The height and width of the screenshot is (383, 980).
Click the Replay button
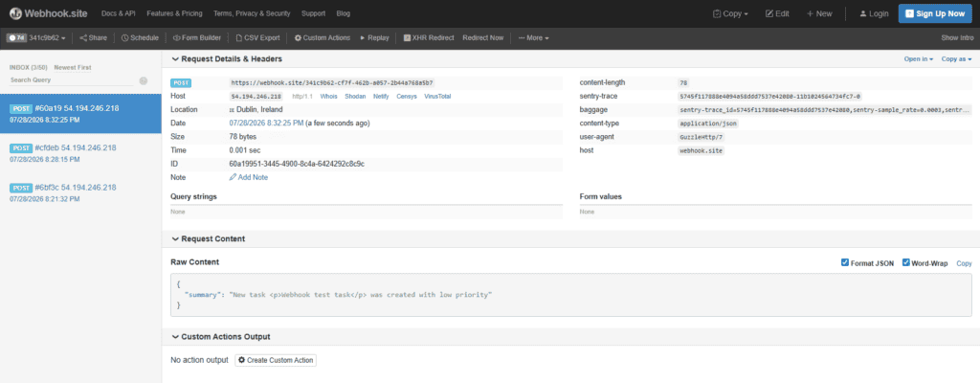[x=374, y=37]
